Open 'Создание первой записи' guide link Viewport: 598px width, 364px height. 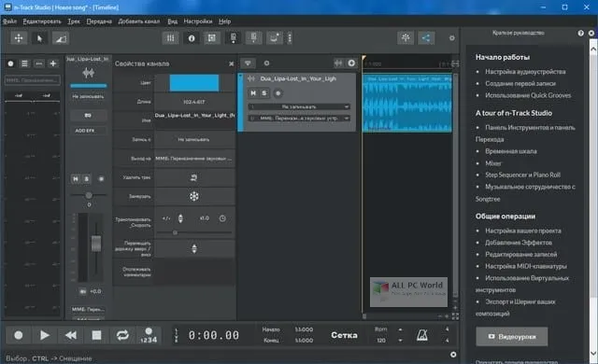pyautogui.click(x=520, y=83)
